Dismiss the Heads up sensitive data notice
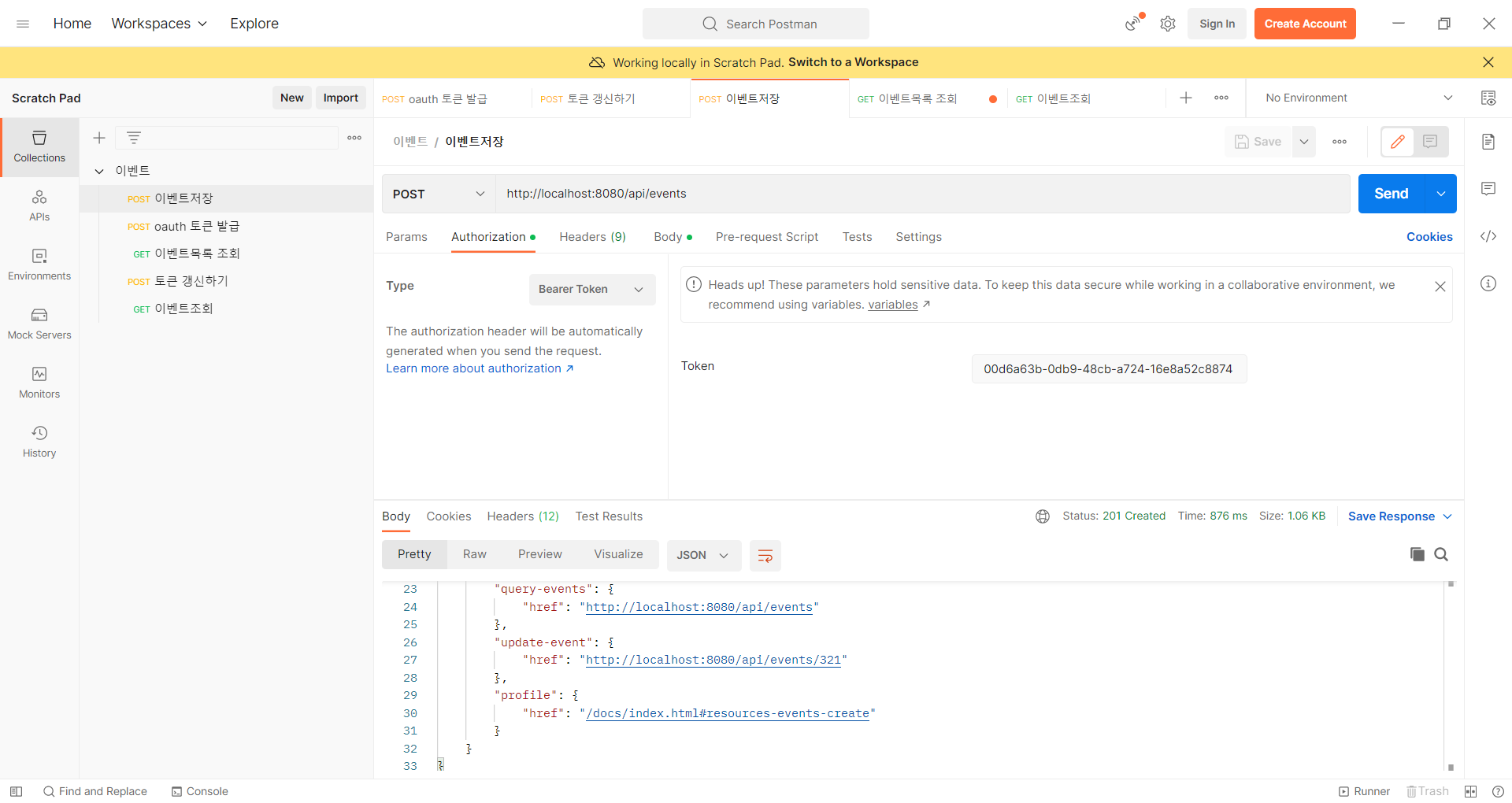The width and height of the screenshot is (1512, 803). tap(1440, 287)
